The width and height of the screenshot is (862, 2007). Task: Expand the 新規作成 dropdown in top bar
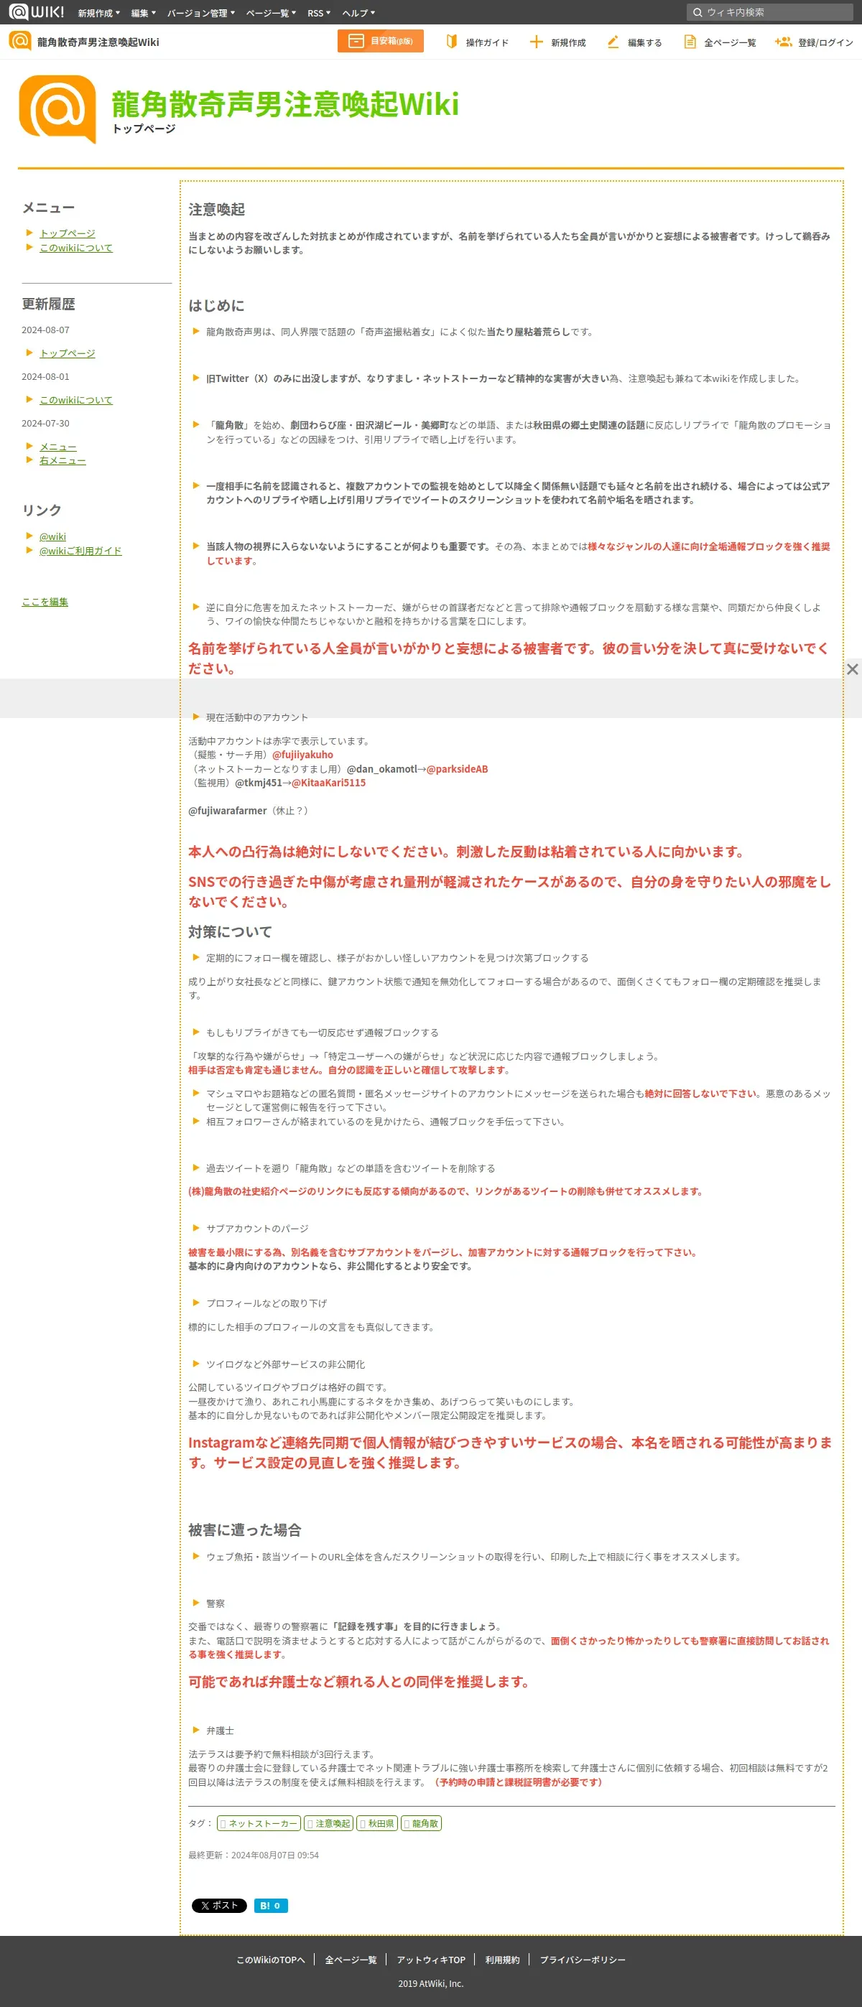[99, 13]
